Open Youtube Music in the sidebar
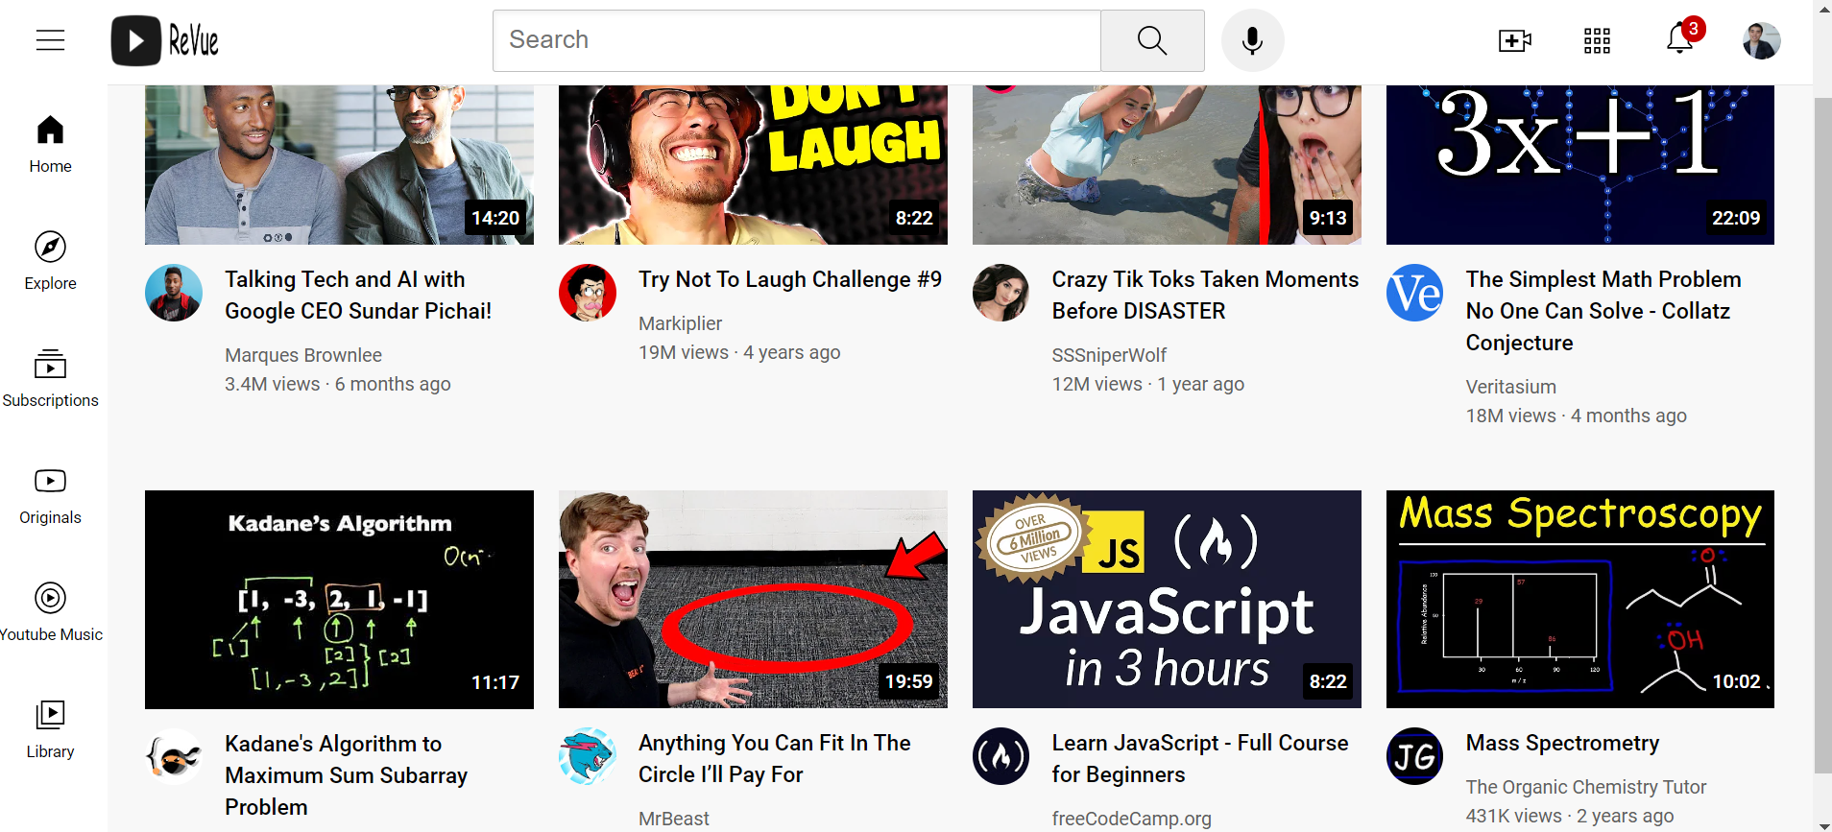 pyautogui.click(x=50, y=612)
